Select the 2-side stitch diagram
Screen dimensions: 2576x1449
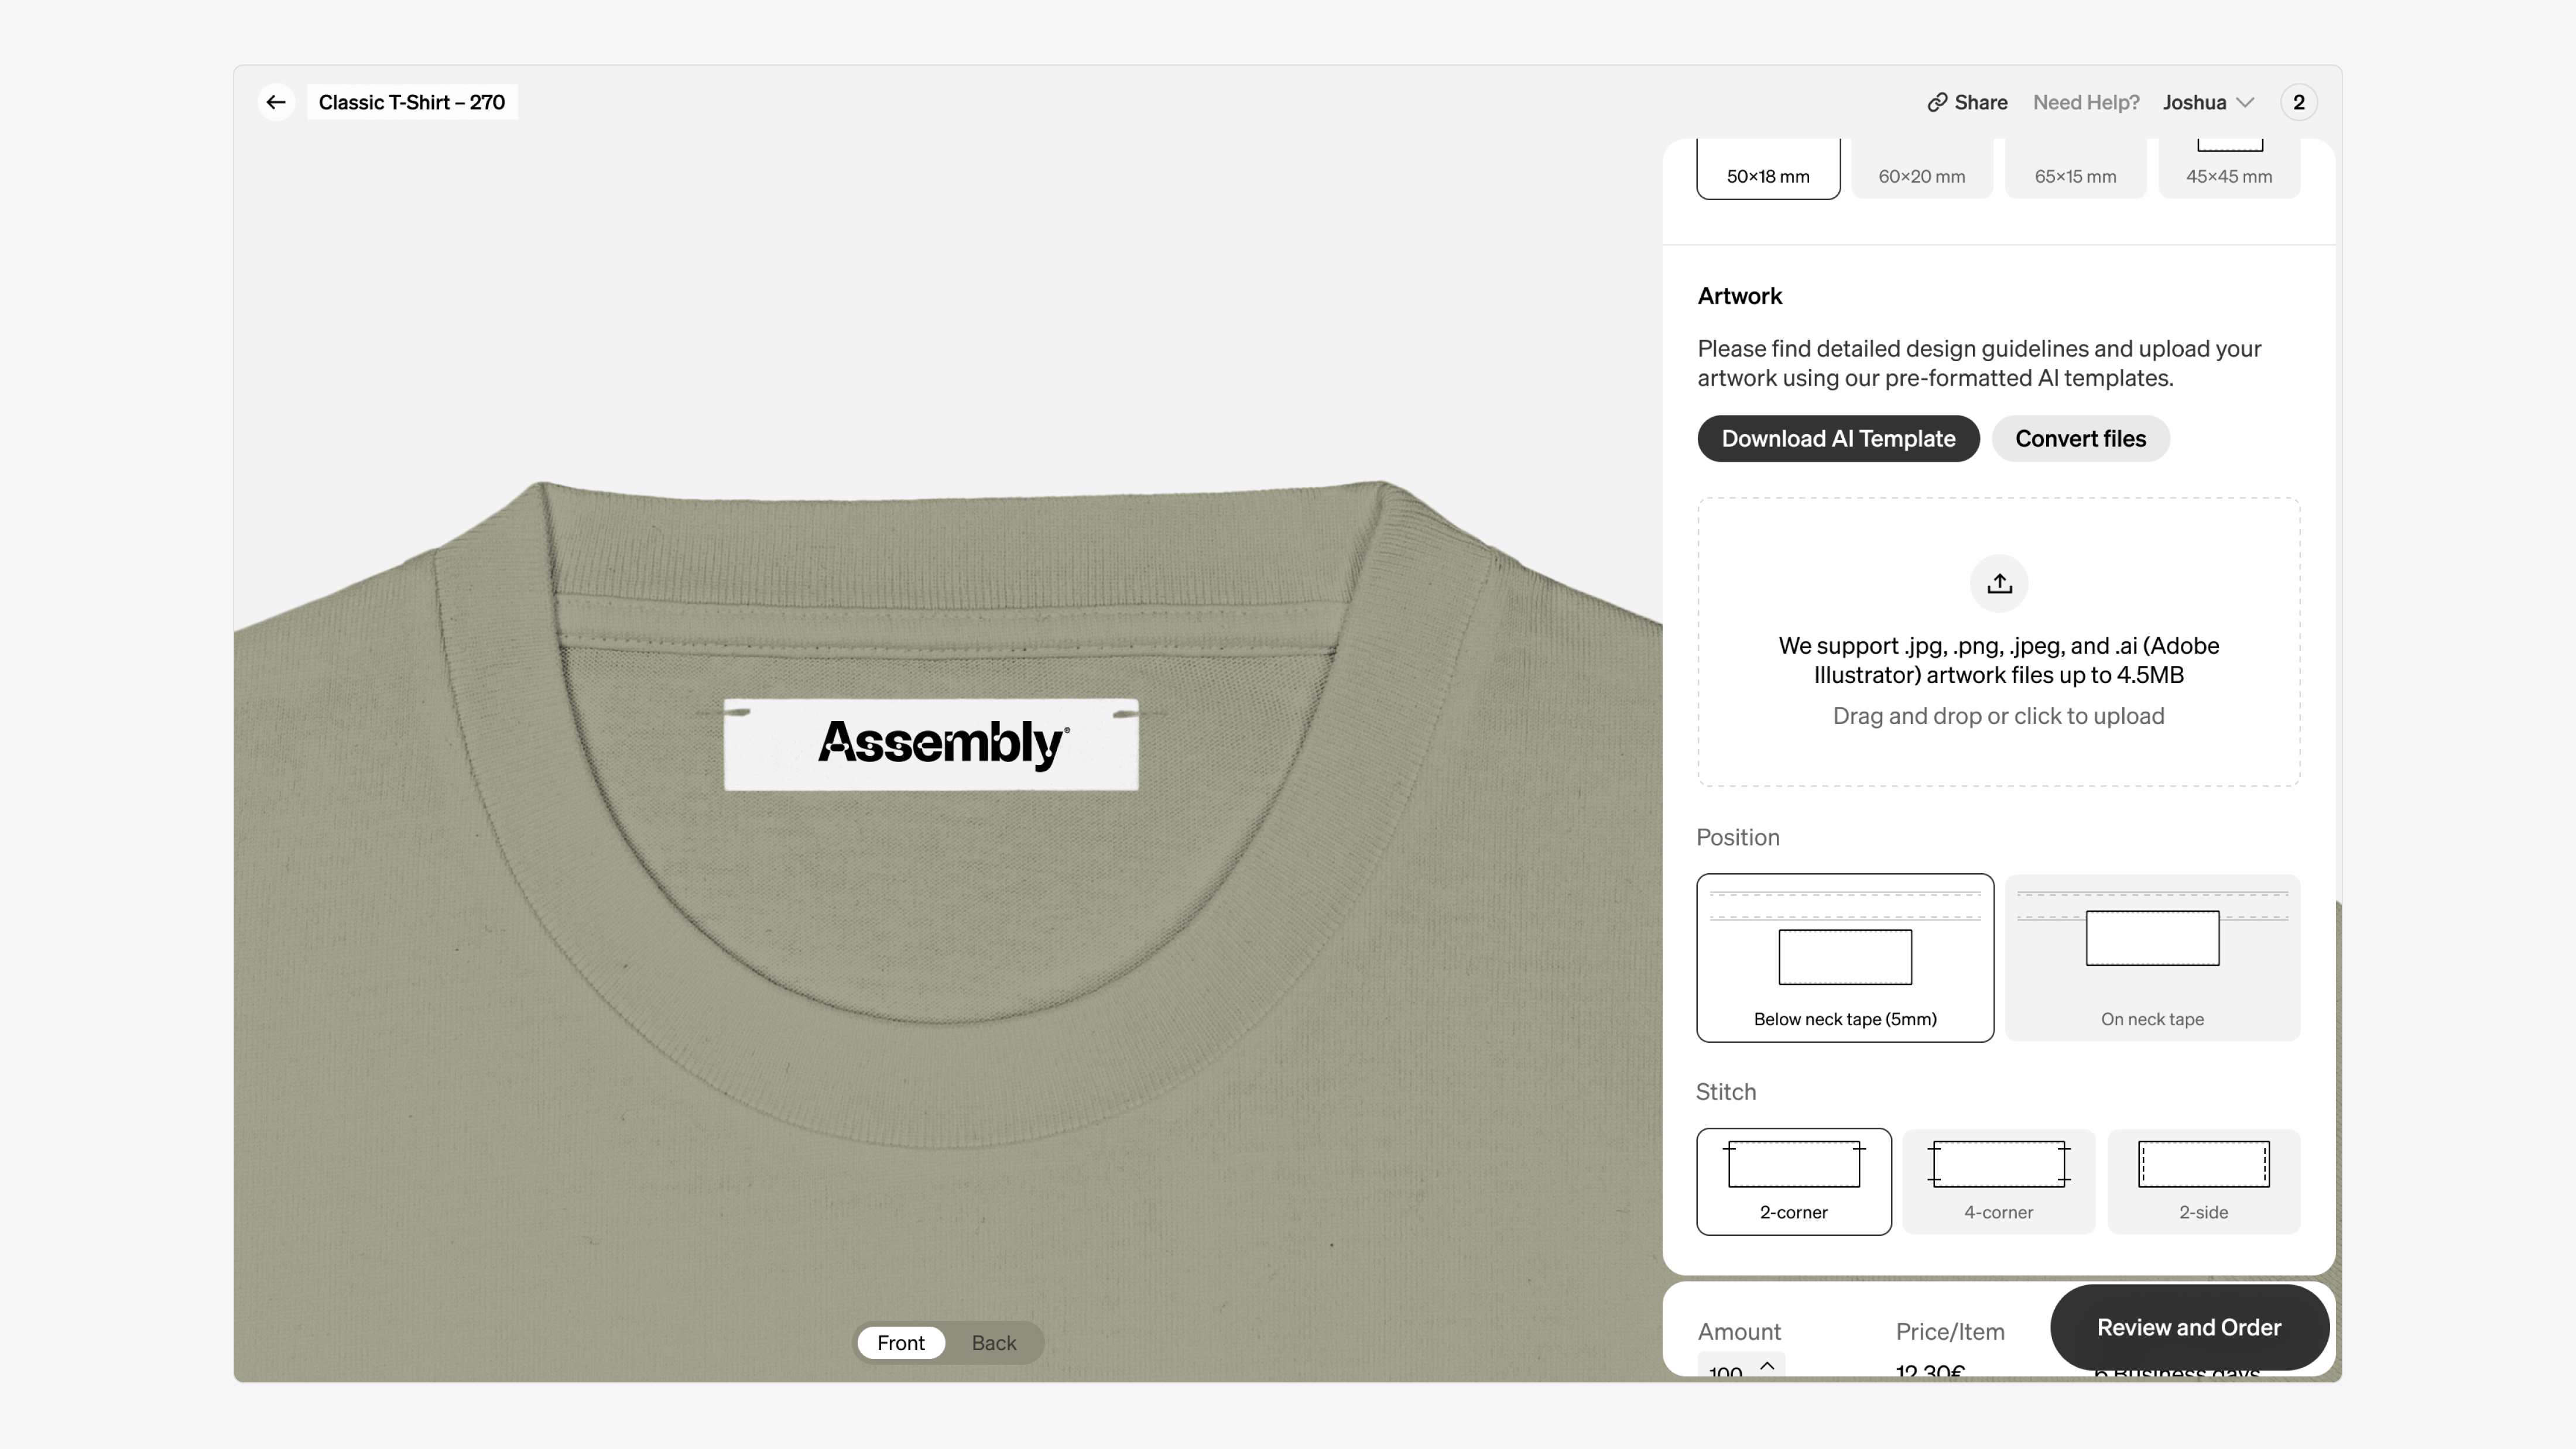[2203, 1164]
